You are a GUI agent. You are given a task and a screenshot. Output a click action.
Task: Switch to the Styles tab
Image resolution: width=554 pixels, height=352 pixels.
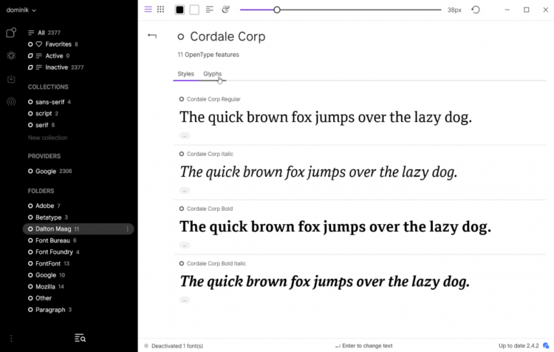pos(186,74)
